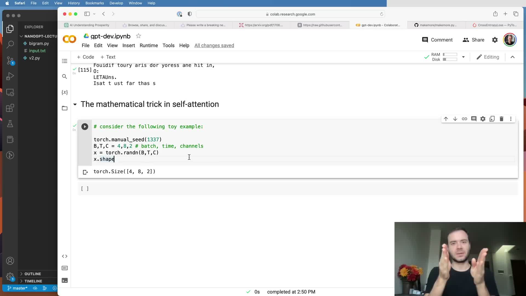Viewport: 526px width, 296px height.
Task: Expand the OUTLINE section in explorer
Action: [x=33, y=274]
